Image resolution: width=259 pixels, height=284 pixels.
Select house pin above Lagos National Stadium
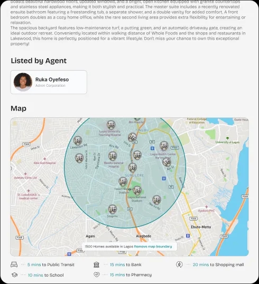137,190
